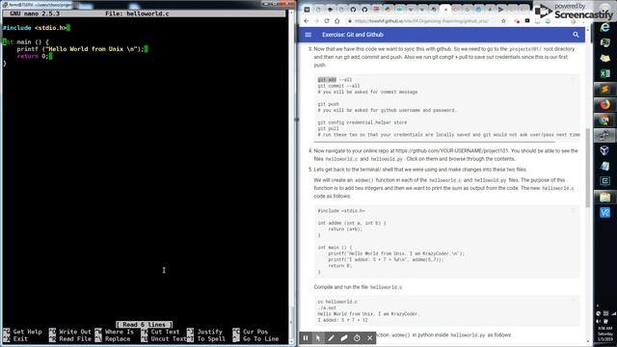617x347 pixels.
Task: Select the Screencastify mouse pointer tool
Action: coord(318,338)
